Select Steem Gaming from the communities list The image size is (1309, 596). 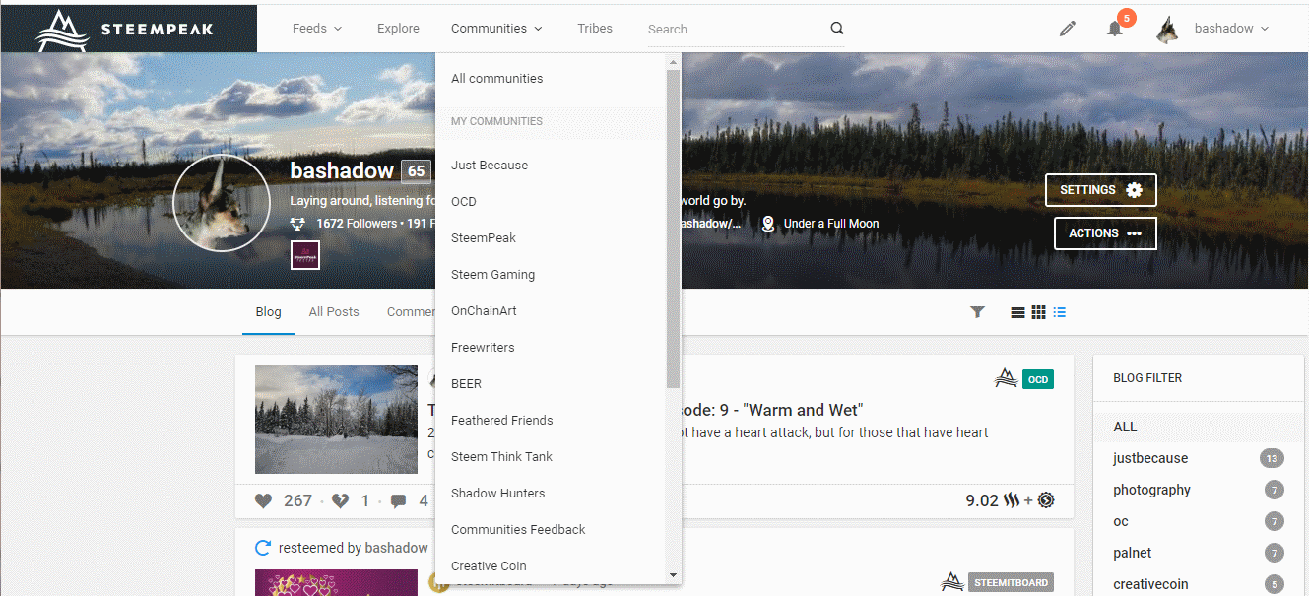[492, 275]
